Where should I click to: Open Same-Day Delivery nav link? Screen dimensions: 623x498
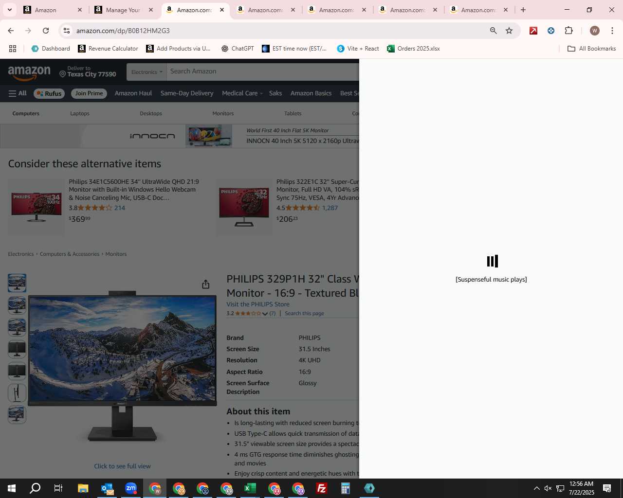click(x=187, y=93)
